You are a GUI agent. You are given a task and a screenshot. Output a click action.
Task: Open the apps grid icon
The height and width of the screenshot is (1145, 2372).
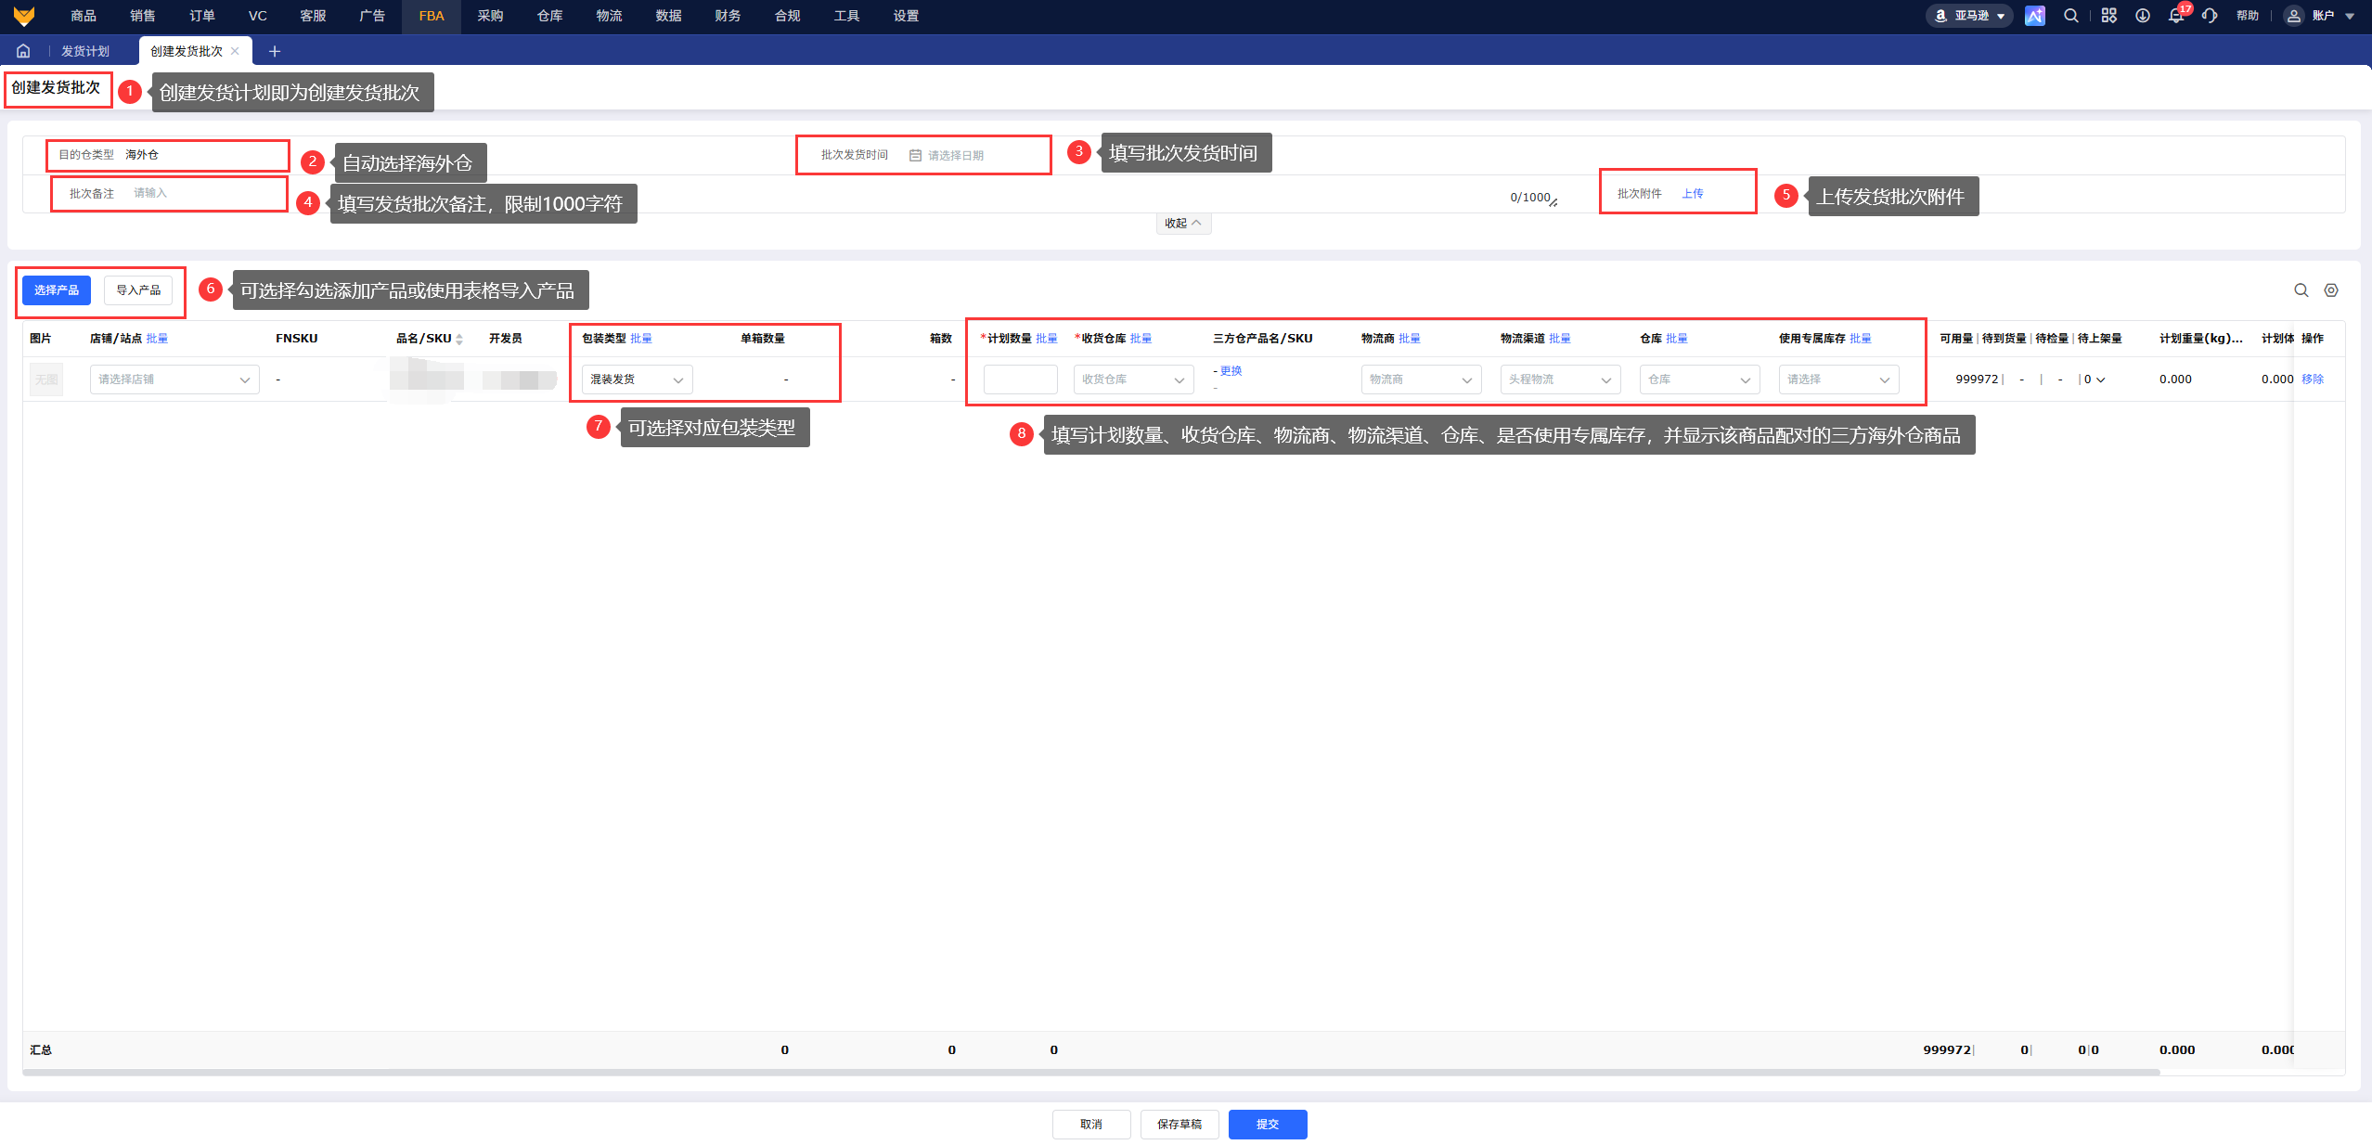tap(2108, 16)
